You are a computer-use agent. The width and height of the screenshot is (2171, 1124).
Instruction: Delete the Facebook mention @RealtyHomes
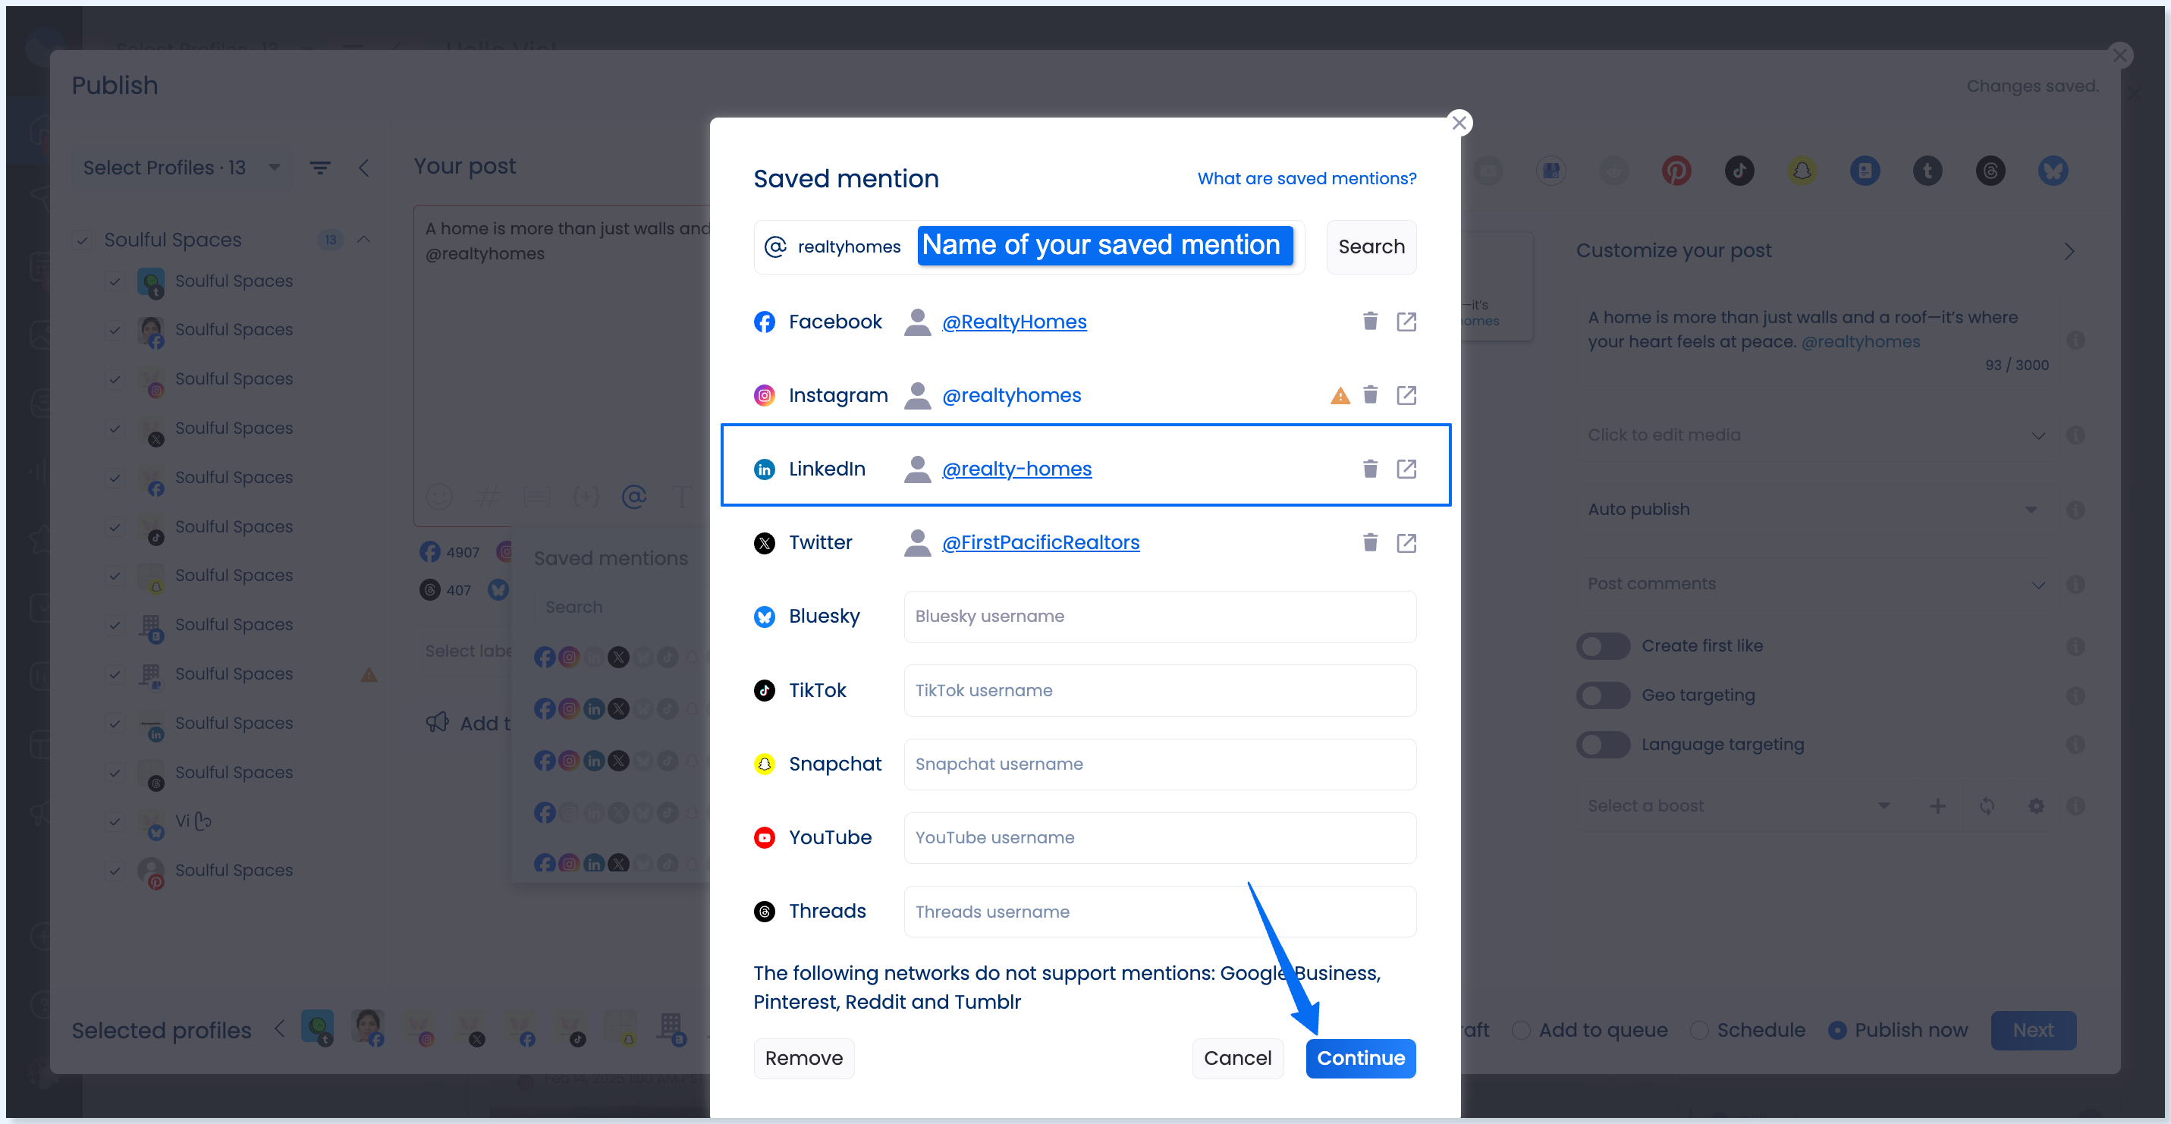(1369, 321)
